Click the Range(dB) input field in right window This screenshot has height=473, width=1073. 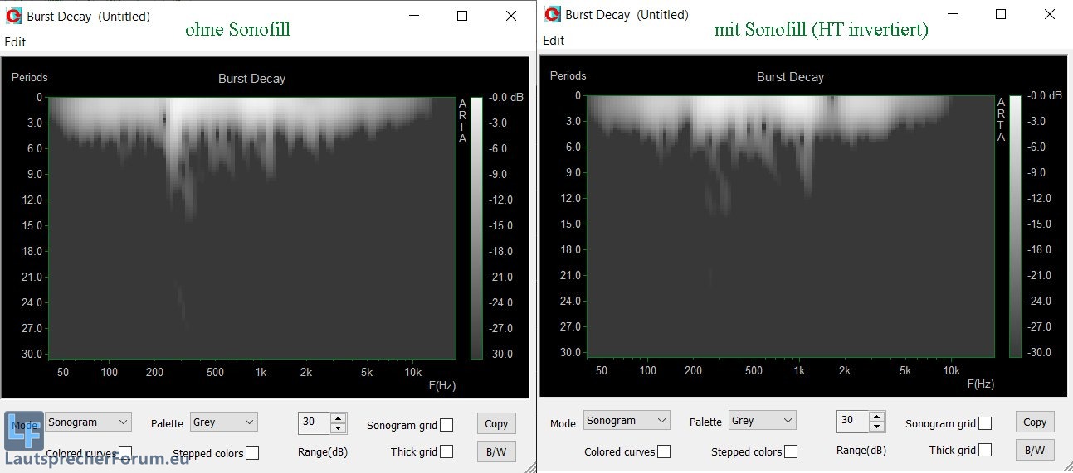[851, 421]
